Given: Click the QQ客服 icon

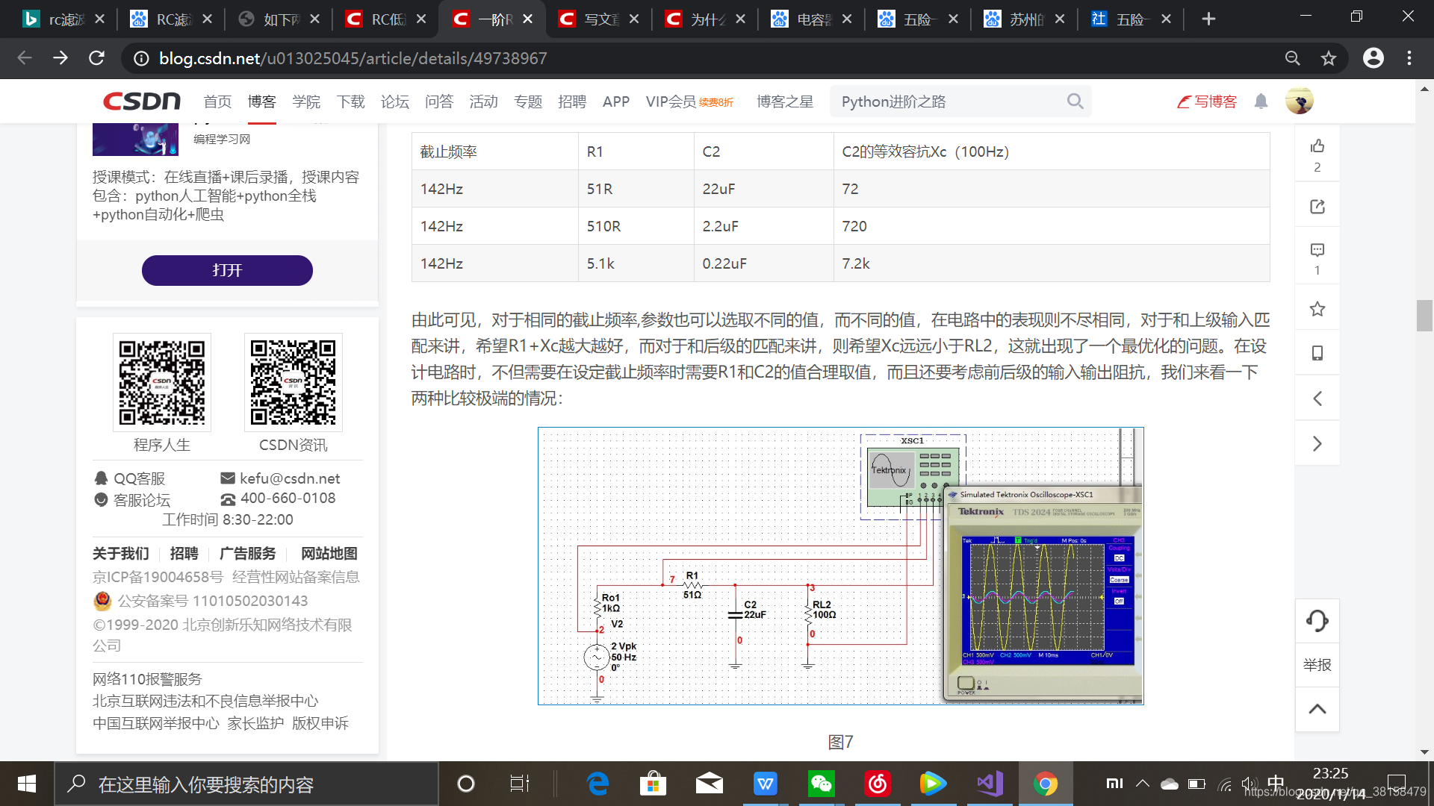Looking at the screenshot, I should (x=102, y=478).
